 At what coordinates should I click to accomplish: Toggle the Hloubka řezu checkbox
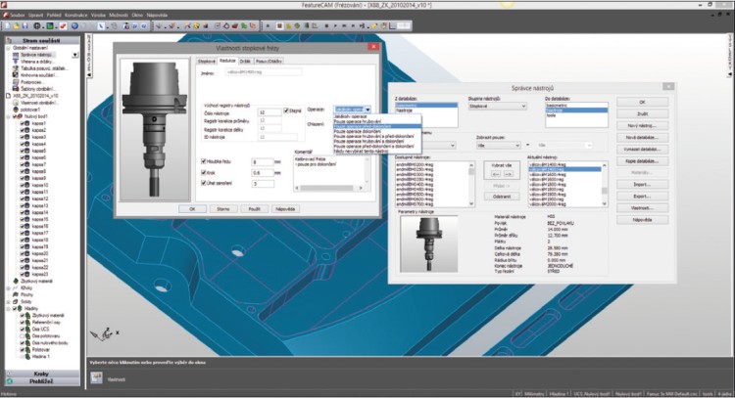[203, 159]
